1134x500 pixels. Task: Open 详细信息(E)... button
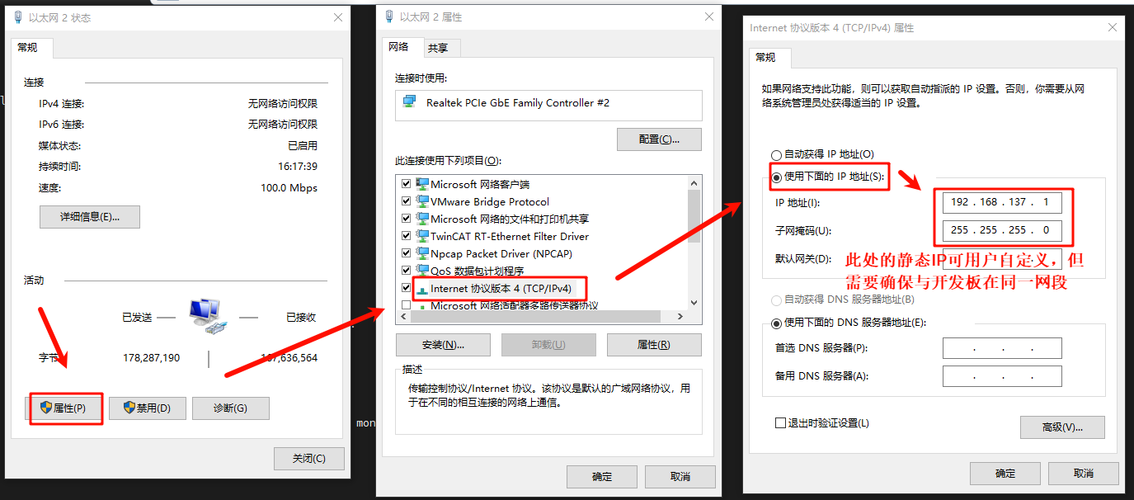point(90,217)
